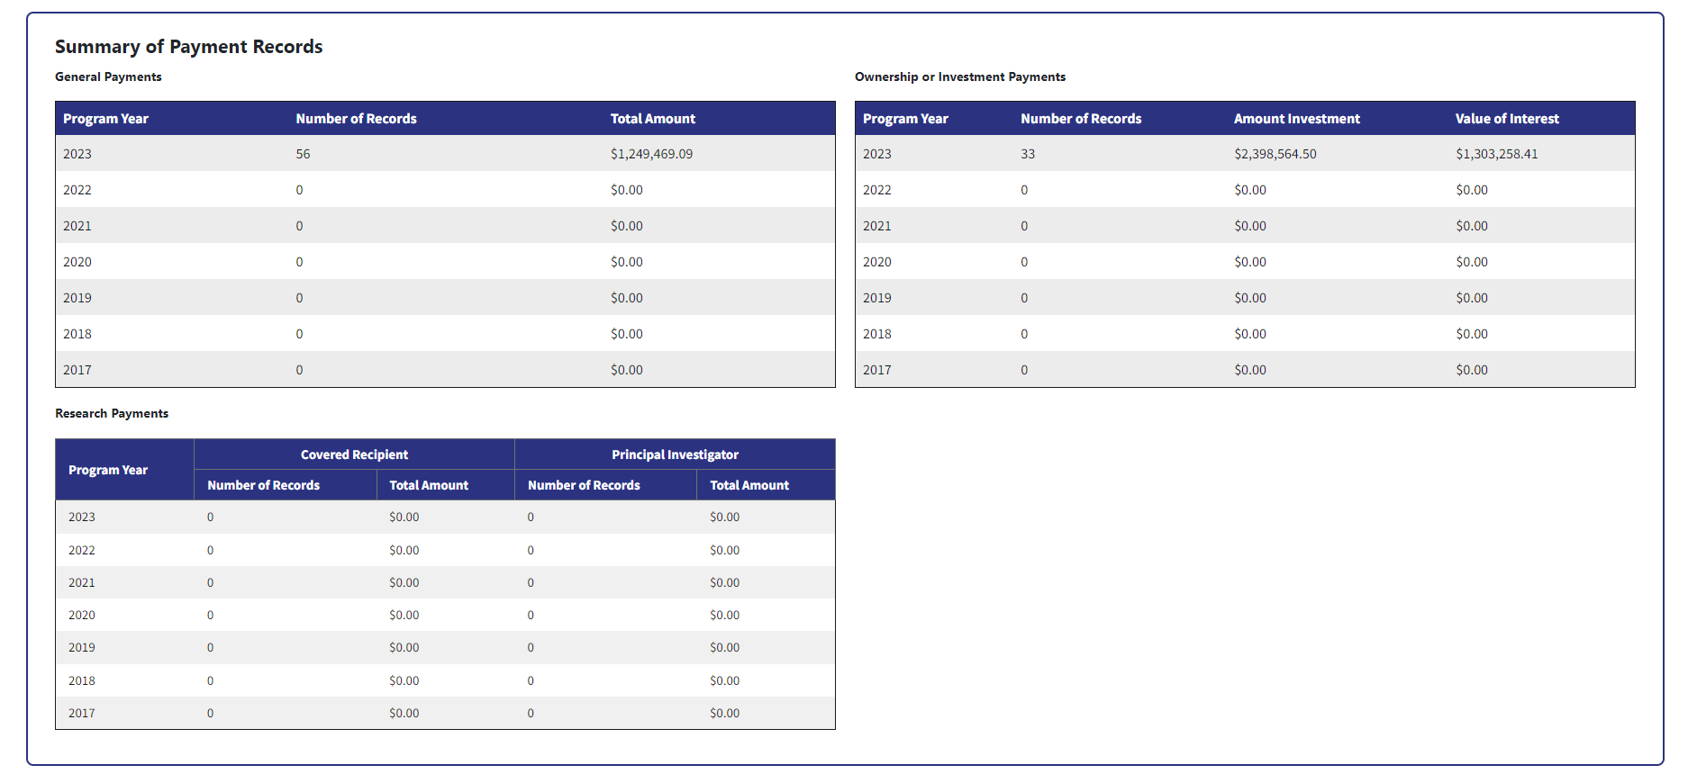Click 2019 in the Research Payments table
Screen dimensions: 1688x774
[x=82, y=647]
